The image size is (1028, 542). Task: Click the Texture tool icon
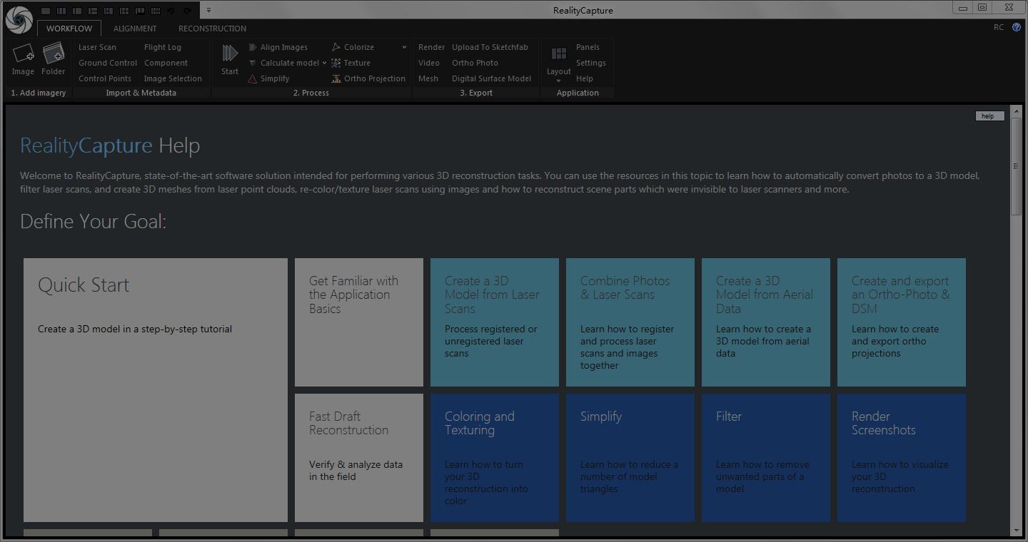(336, 63)
